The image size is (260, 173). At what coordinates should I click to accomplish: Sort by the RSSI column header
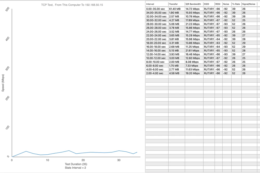click(x=218, y=4)
